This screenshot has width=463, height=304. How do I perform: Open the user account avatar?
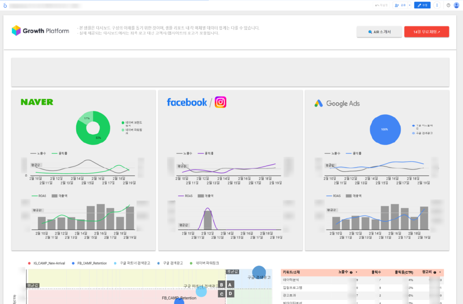456,5
